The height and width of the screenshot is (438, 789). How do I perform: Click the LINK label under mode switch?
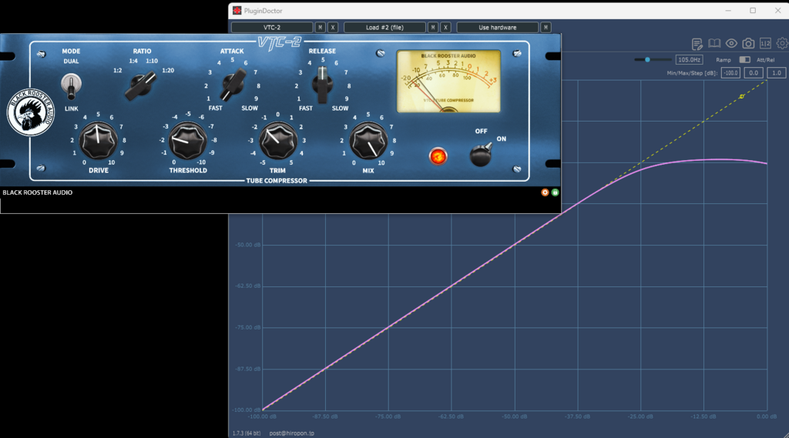pyautogui.click(x=72, y=109)
